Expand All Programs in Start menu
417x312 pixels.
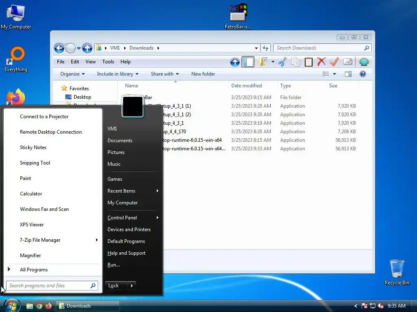[53, 270]
